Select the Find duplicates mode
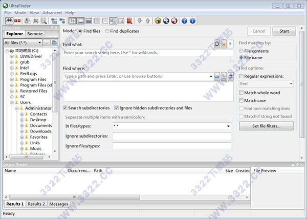This screenshot has width=307, height=219. [106, 31]
